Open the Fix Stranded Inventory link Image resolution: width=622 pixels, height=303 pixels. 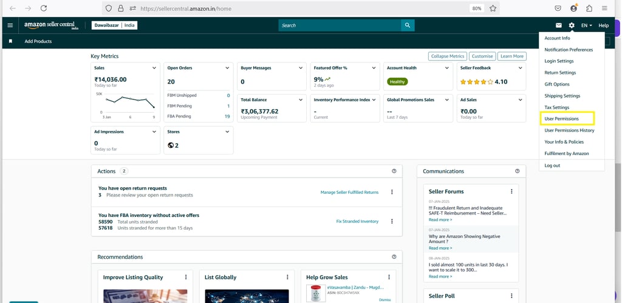[x=357, y=222]
